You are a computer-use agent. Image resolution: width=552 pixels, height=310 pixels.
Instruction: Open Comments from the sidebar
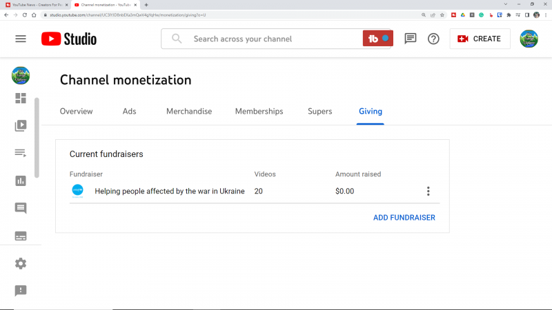(21, 208)
